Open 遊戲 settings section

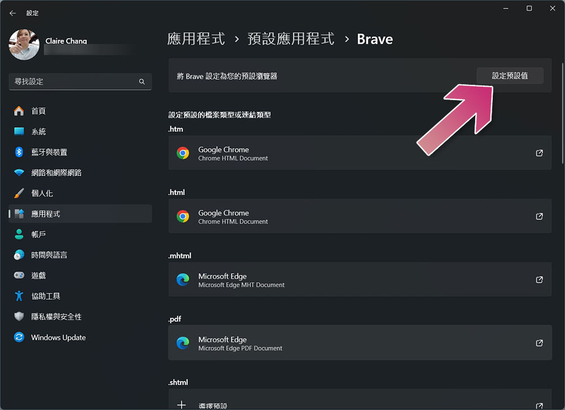(80, 275)
